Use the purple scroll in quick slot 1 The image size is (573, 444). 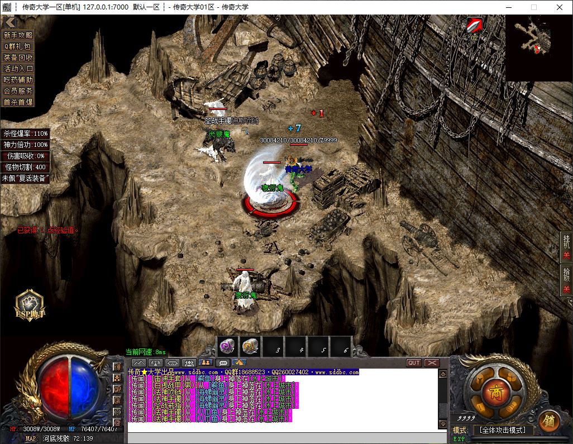click(227, 347)
